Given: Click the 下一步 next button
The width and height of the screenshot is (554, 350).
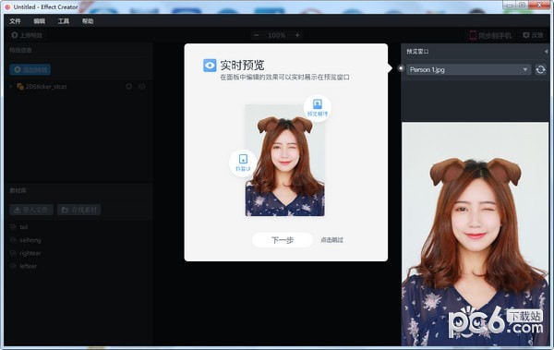Looking at the screenshot, I should click(x=283, y=240).
